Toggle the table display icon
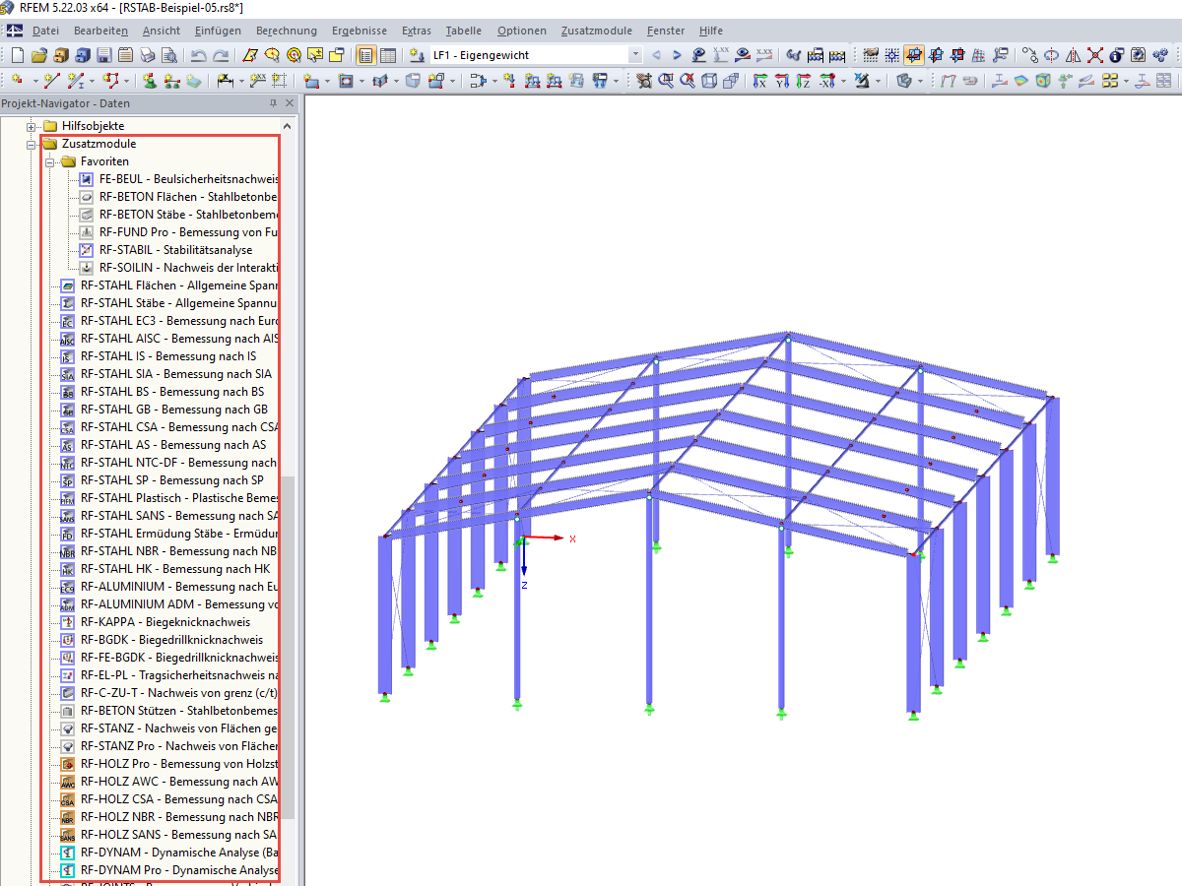 point(388,55)
